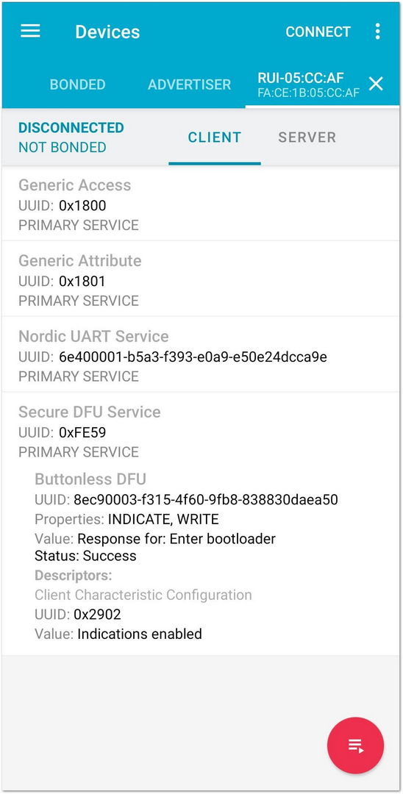This screenshot has width=403, height=794.
Task: Open the SERVER tab
Action: pyautogui.click(x=307, y=137)
